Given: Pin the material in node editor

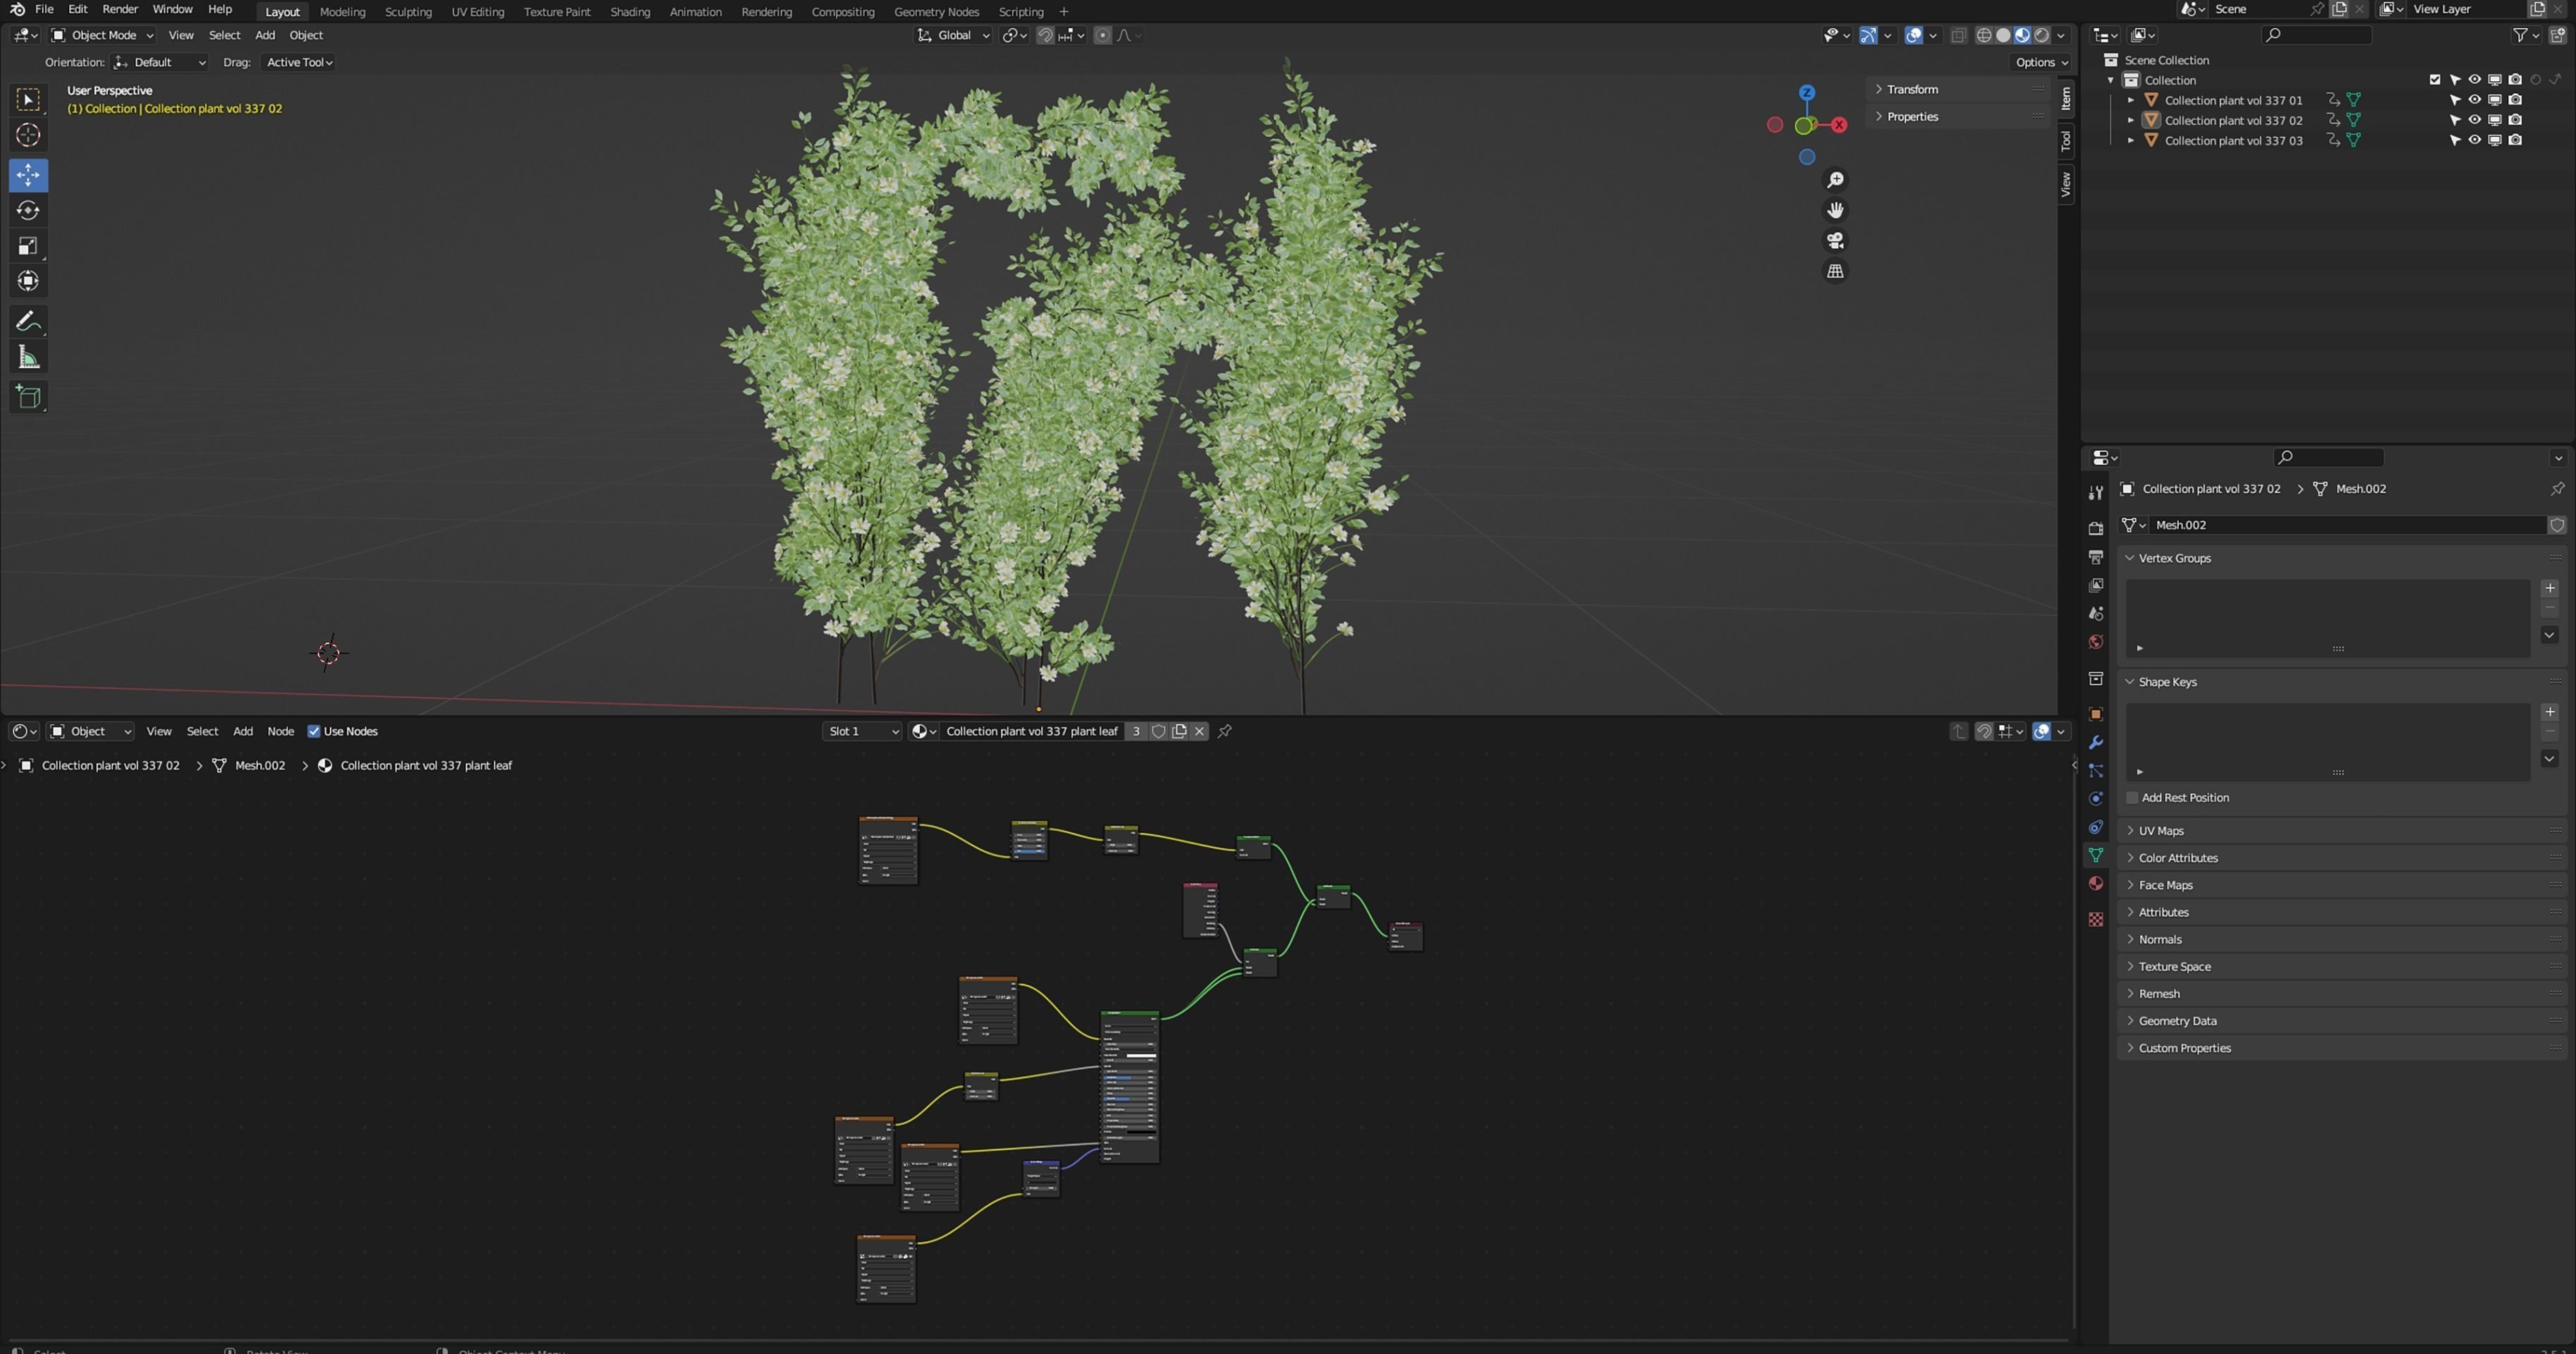Looking at the screenshot, I should click(x=1225, y=731).
